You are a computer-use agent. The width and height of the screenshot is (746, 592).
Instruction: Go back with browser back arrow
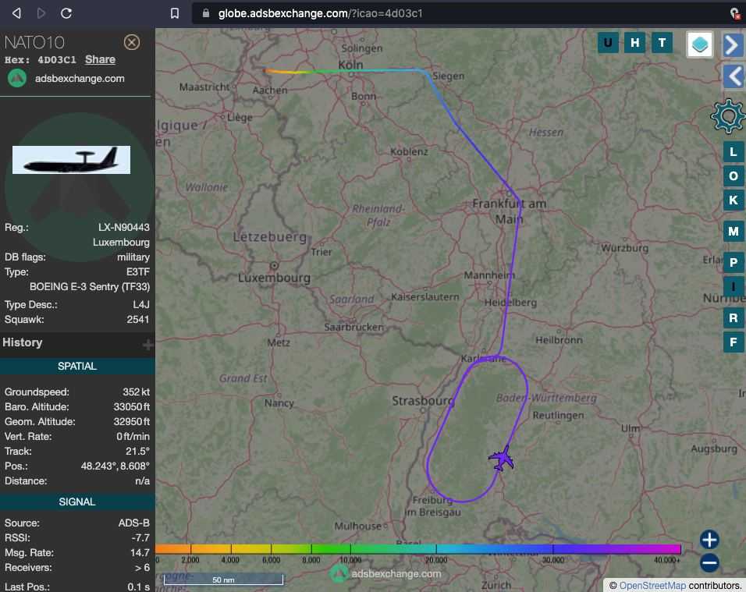(16, 13)
